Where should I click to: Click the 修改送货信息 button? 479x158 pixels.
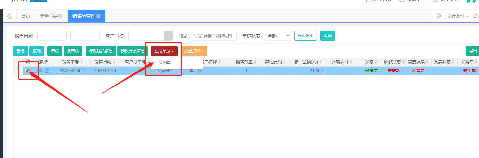101,51
